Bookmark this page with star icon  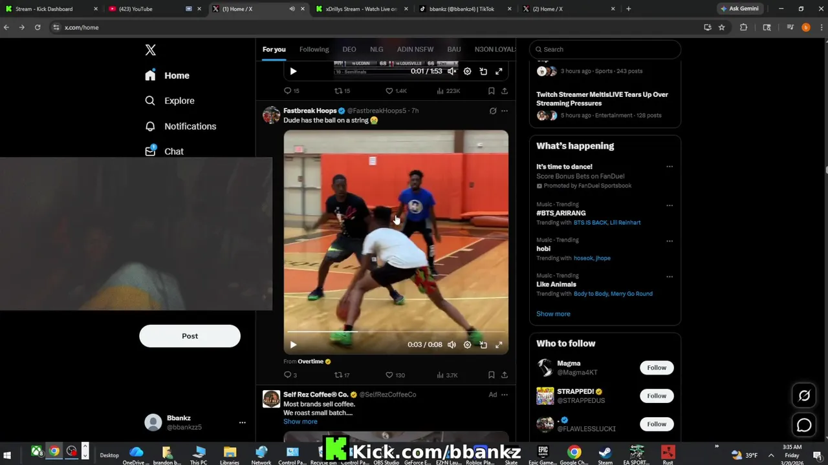722,27
